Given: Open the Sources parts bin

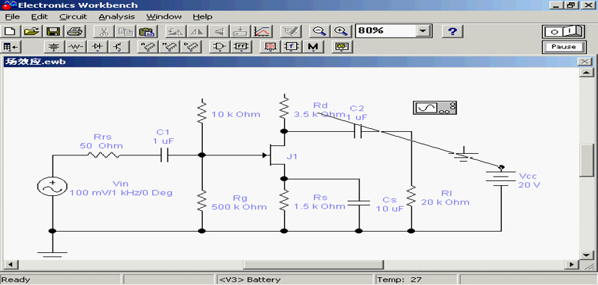Looking at the screenshot, I should pyautogui.click(x=55, y=47).
